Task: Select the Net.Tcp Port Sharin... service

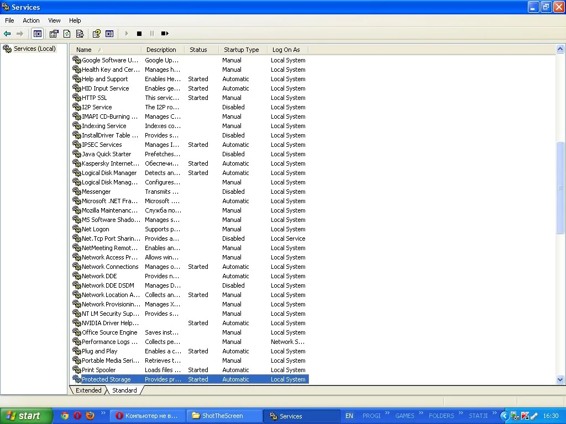Action: 190,239
